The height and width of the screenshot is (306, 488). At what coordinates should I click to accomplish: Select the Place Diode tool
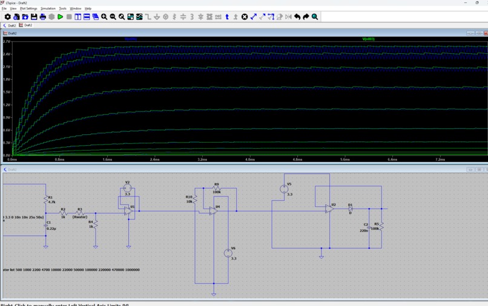[201, 17]
